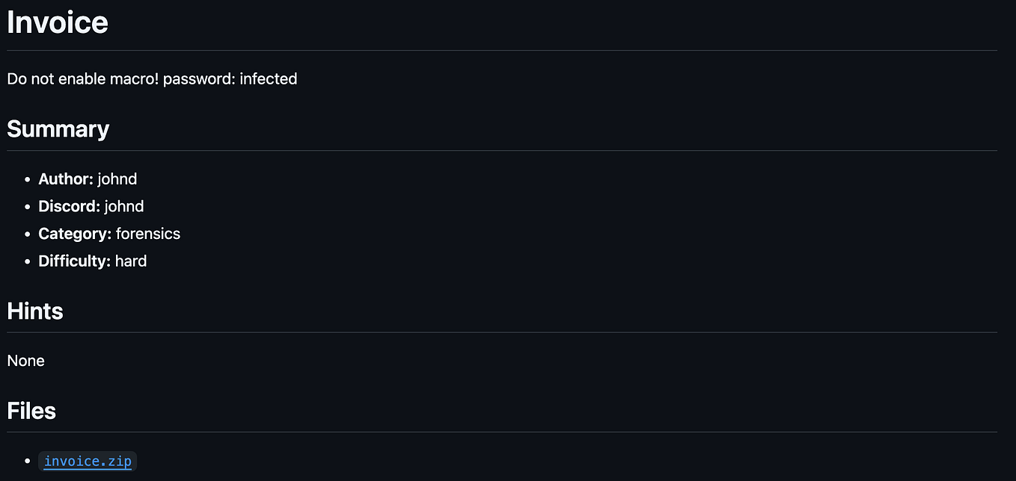This screenshot has width=1016, height=481.
Task: Click the None text under Hints
Action: pos(26,361)
